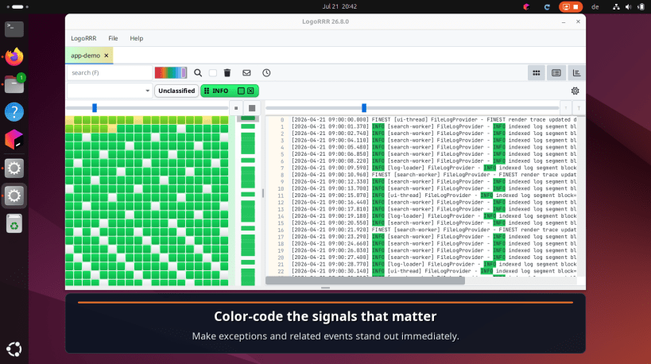
Task: Click the magnifier search icon
Action: [x=198, y=73]
